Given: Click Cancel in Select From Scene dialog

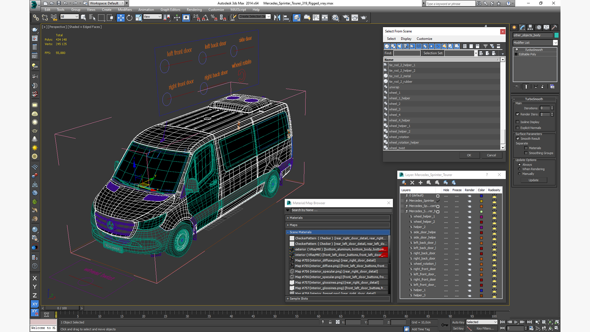Looking at the screenshot, I should click(x=491, y=155).
